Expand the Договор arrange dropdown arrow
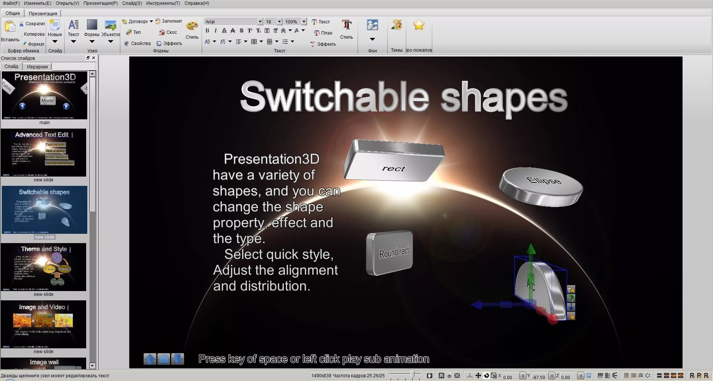Viewport: 713px width, 381px height. (x=151, y=22)
